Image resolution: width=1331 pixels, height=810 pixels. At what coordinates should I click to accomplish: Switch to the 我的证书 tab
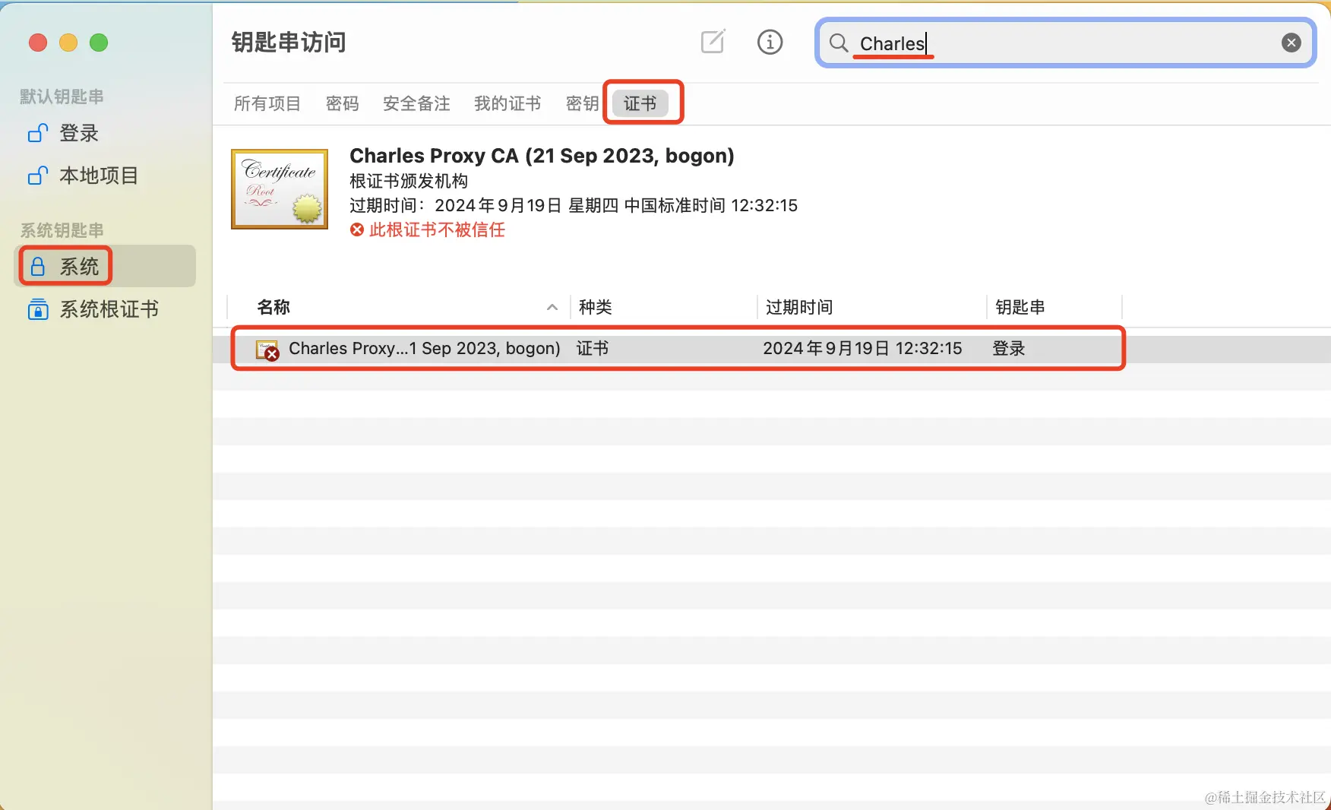point(507,103)
